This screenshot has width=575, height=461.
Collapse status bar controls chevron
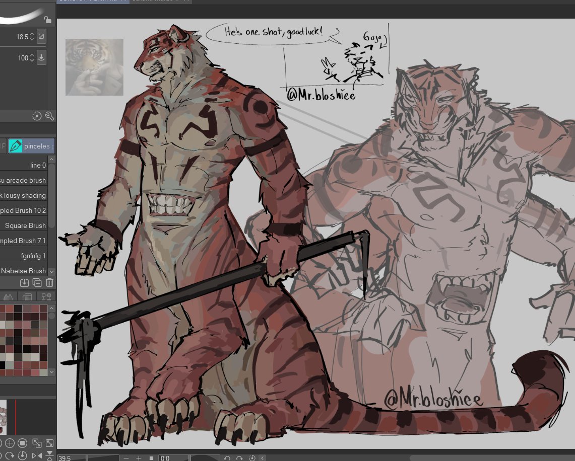click(x=263, y=458)
